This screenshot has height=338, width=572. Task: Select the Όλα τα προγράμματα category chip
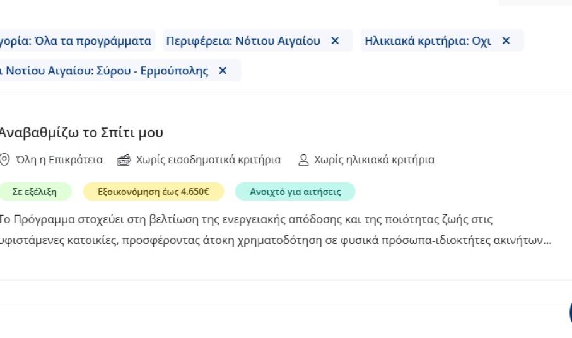tap(76, 41)
